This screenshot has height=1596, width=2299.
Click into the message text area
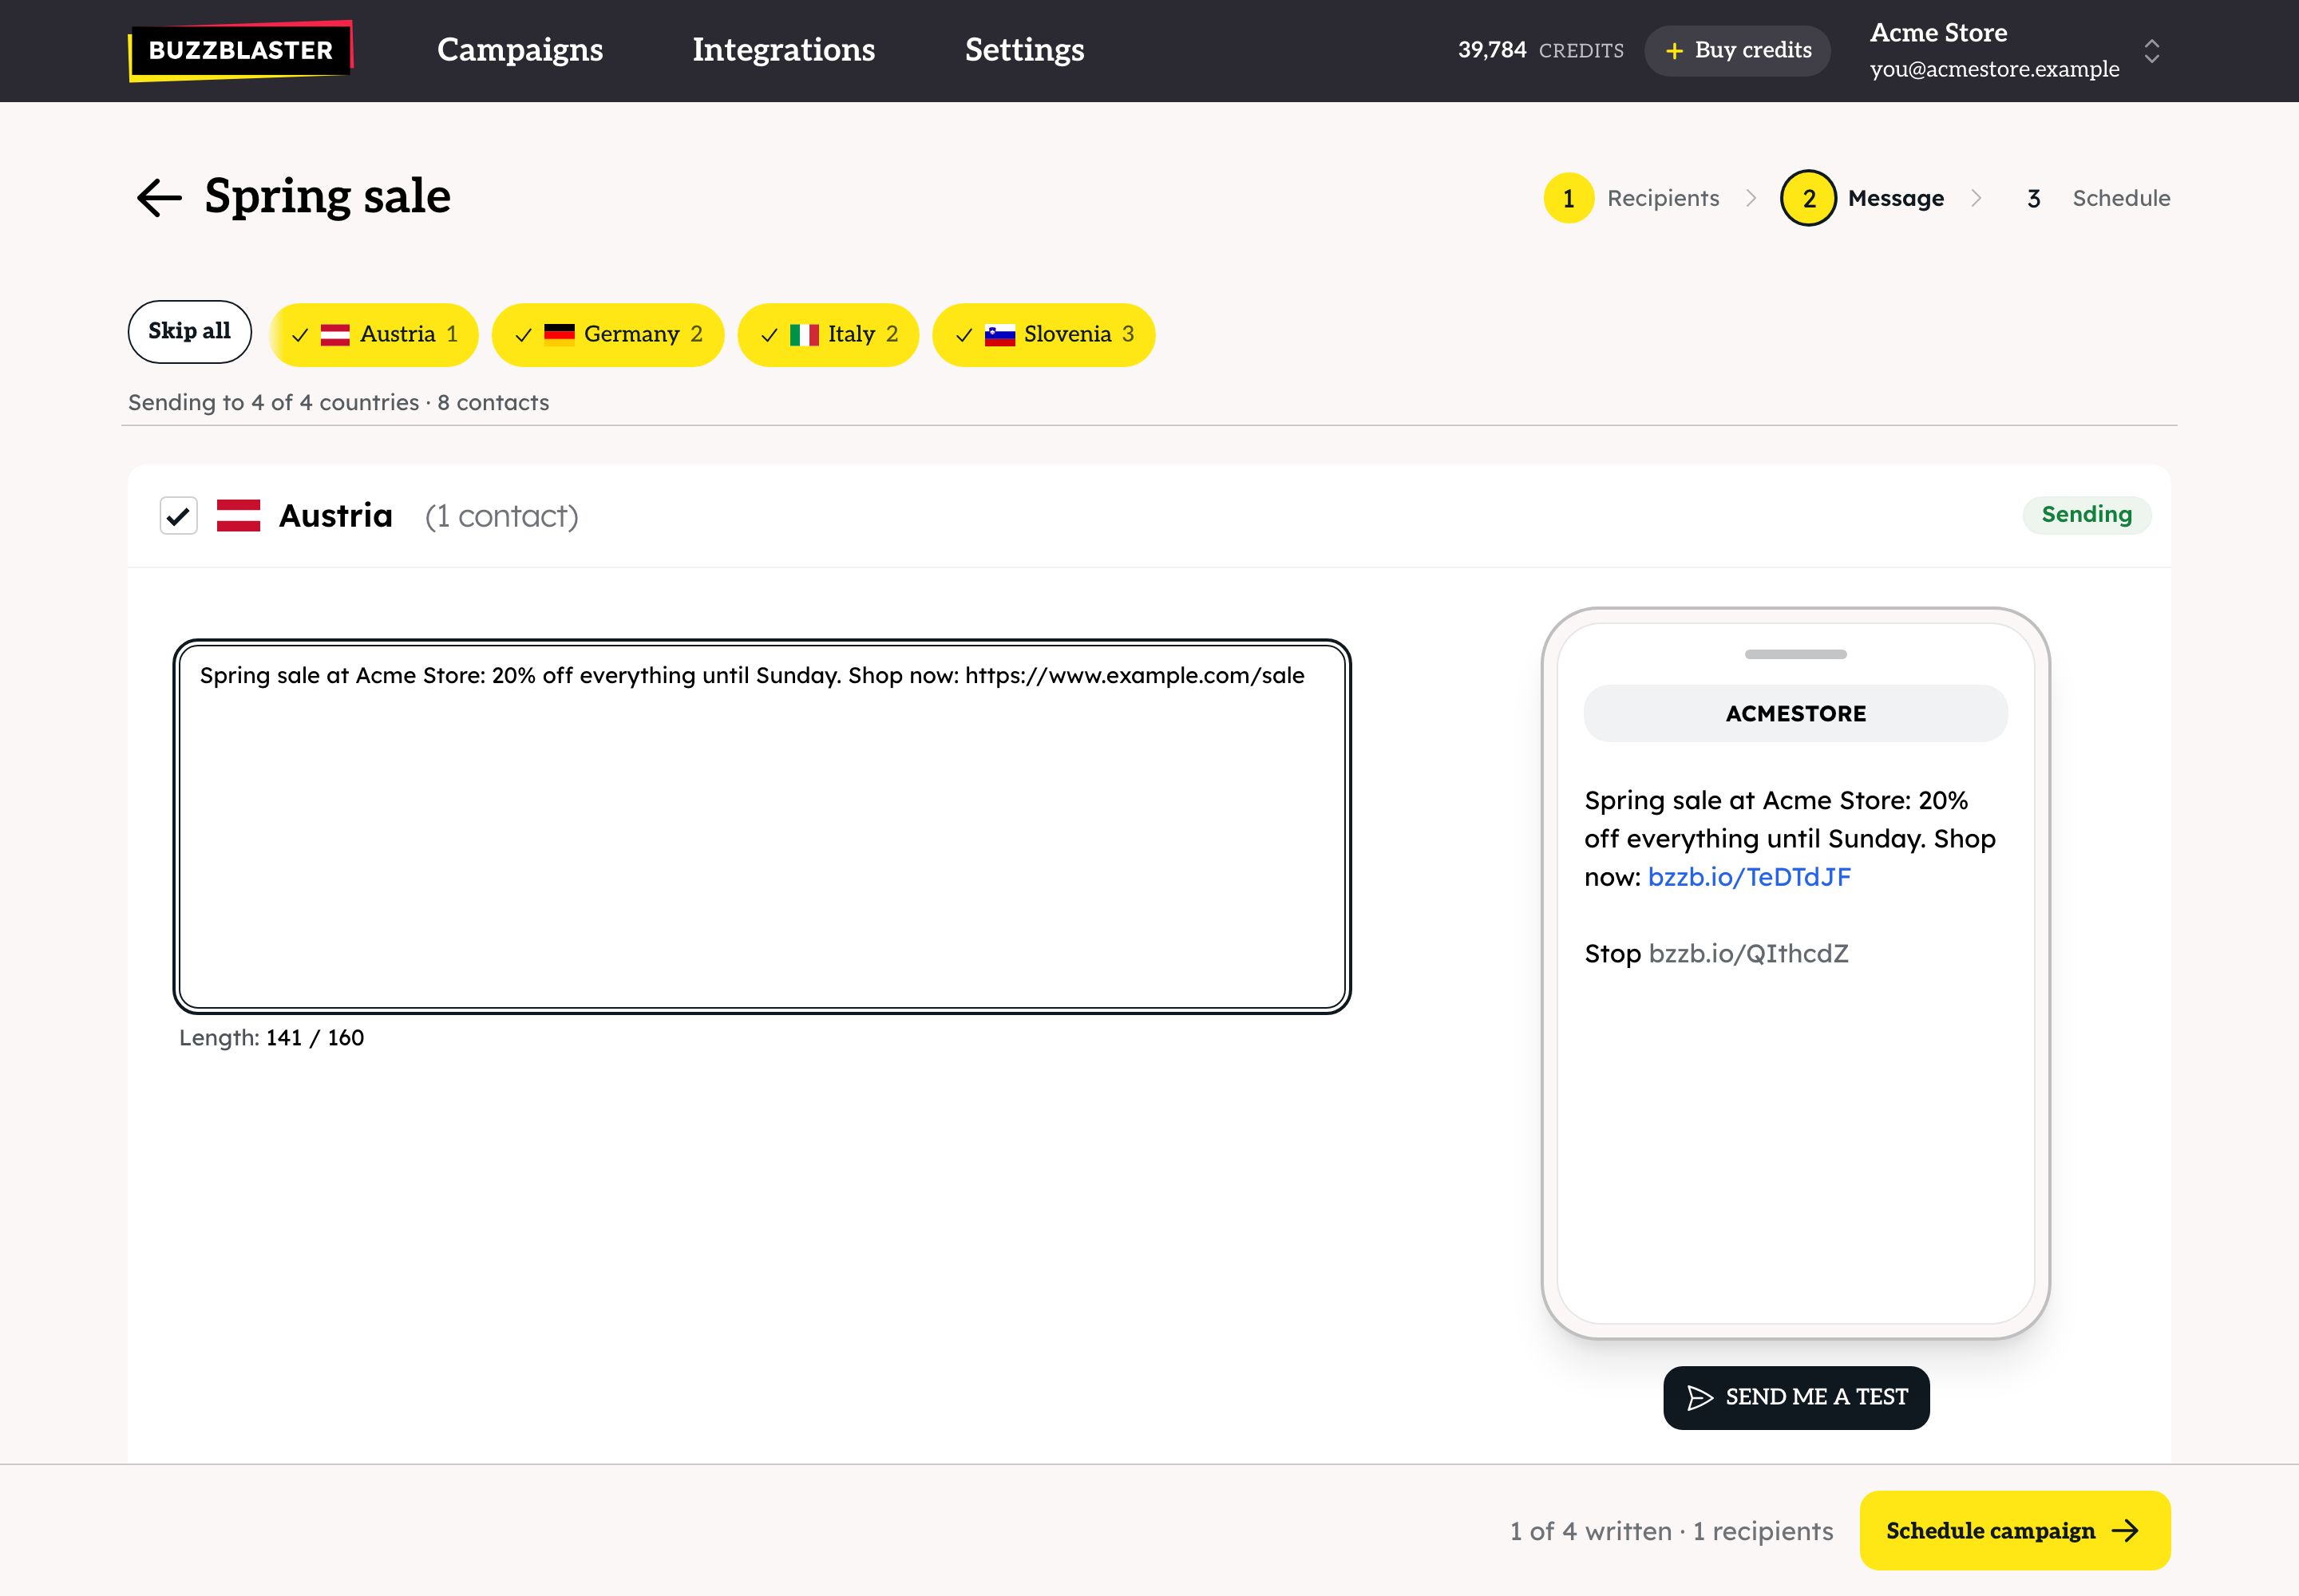tap(762, 826)
